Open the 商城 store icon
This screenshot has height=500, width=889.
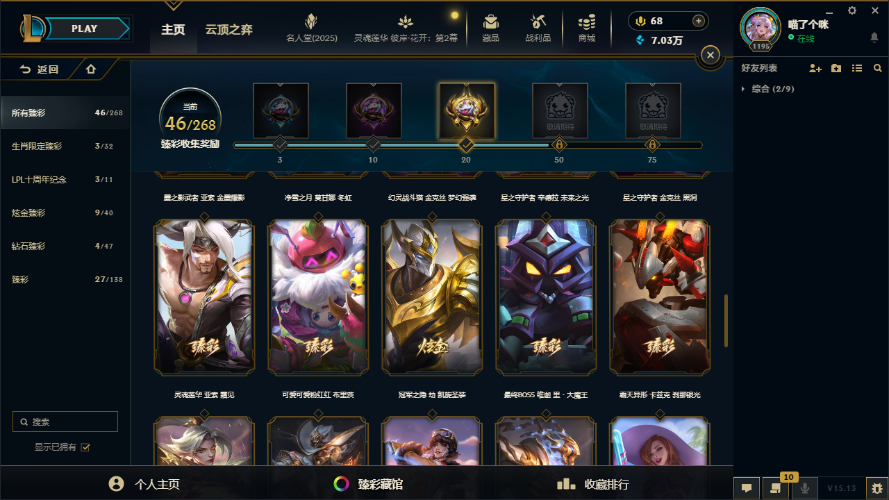click(587, 28)
